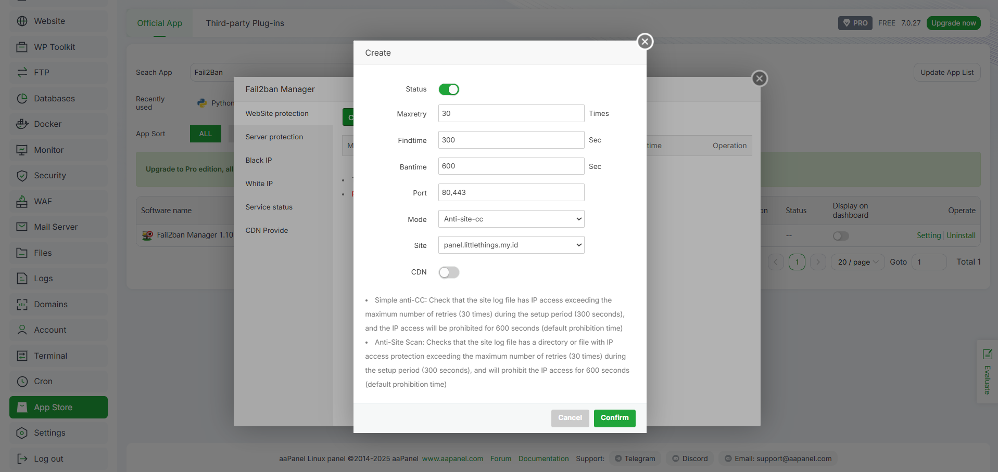Screen dimensions: 998x472
Task: Open the Security shield icon
Action: point(22,176)
